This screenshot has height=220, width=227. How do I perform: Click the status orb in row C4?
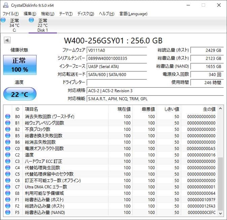8,168
